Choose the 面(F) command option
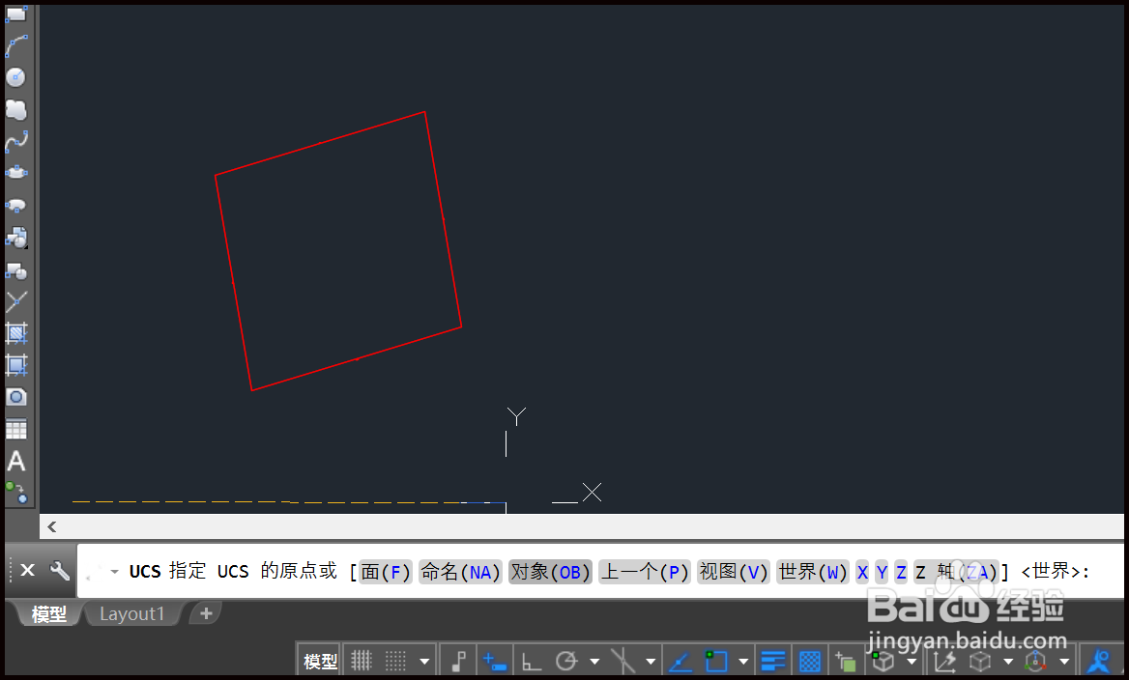 386,572
